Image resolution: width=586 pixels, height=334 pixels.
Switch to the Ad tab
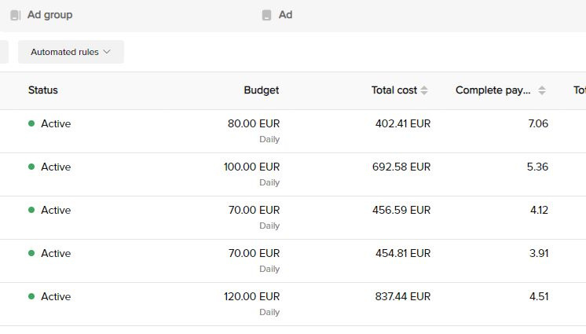[x=285, y=15]
